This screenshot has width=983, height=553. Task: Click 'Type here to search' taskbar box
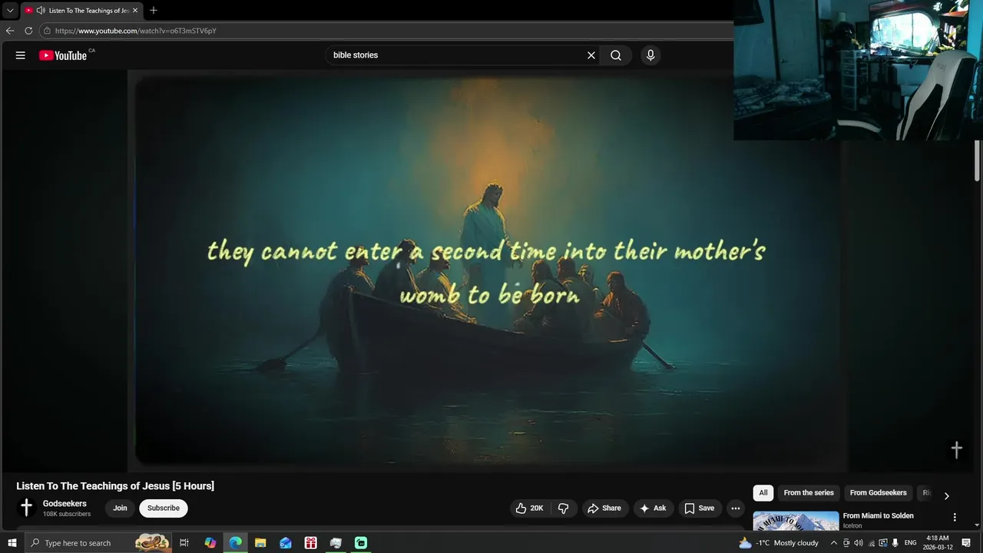(98, 543)
